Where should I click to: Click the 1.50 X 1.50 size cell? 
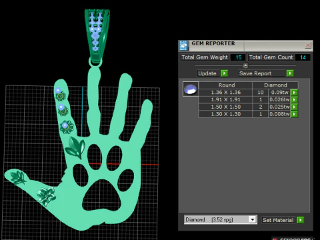click(226, 107)
